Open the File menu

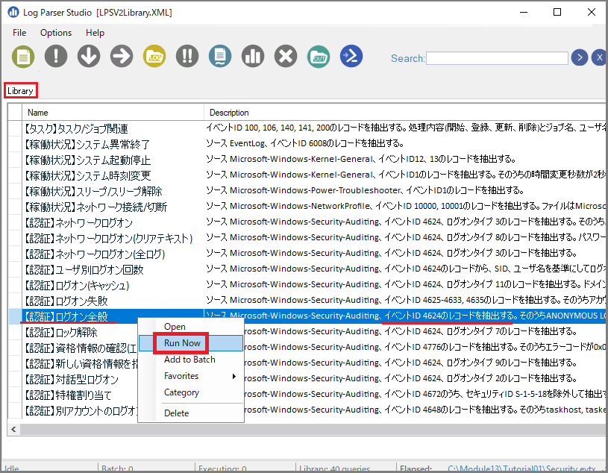(x=19, y=33)
